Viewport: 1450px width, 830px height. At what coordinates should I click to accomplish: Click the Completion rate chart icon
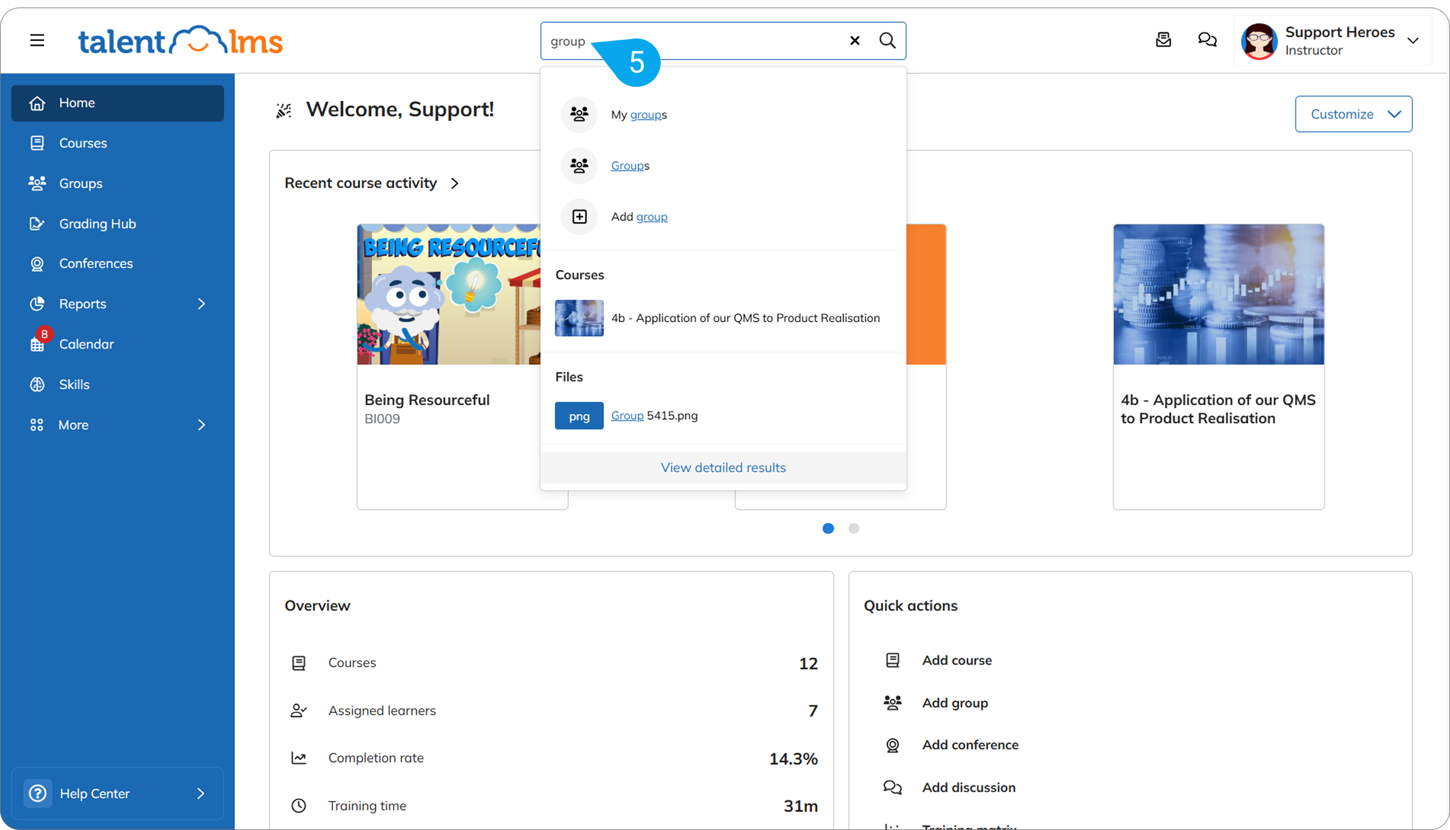[299, 758]
